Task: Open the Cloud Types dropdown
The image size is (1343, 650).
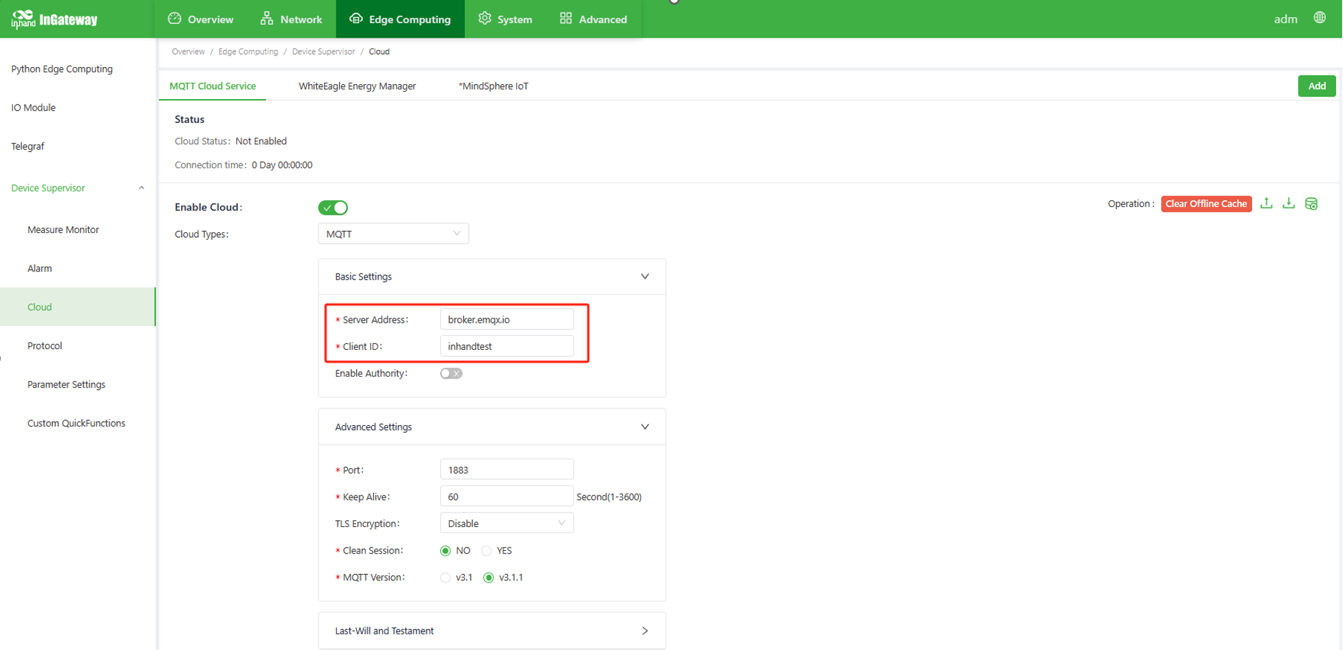Action: pos(393,234)
